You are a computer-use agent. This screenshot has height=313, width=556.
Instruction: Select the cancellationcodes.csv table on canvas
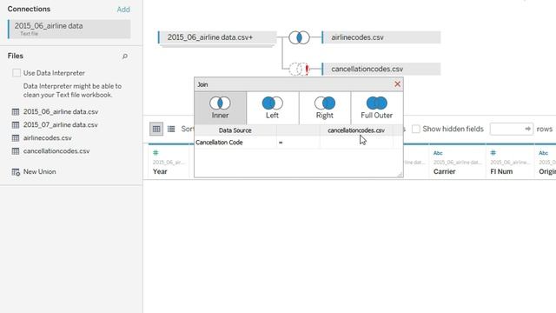(x=381, y=69)
